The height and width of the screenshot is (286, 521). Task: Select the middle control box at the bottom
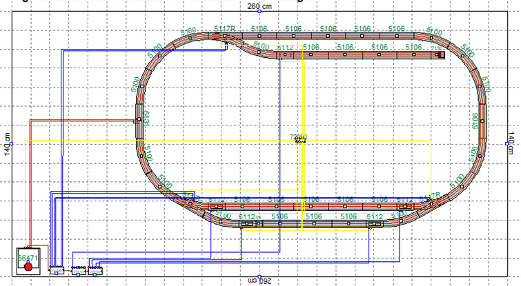click(x=77, y=269)
